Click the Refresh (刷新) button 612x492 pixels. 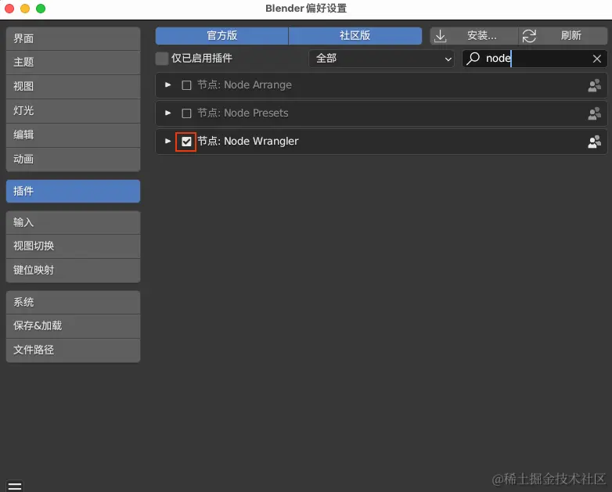pos(563,36)
